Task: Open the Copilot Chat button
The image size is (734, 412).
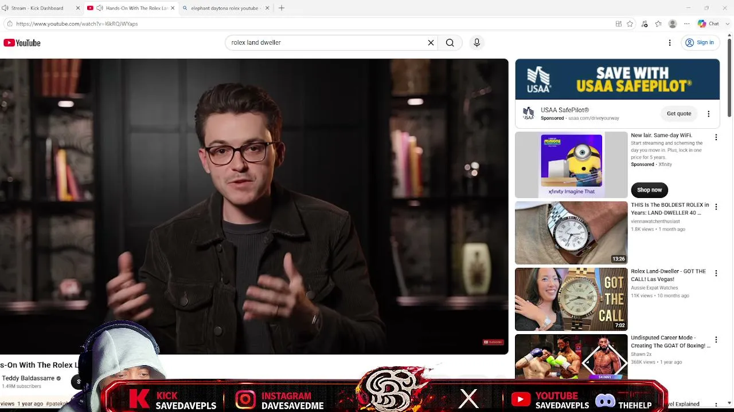Action: pos(708,24)
